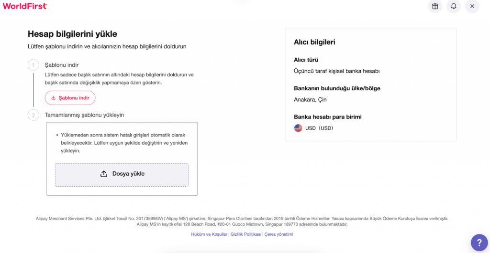Click the Hesap bilgilerini yükle page title
490x253 pixels.
pos(73,33)
